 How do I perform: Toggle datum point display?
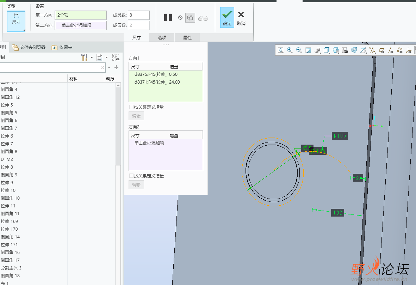[x=400, y=50]
